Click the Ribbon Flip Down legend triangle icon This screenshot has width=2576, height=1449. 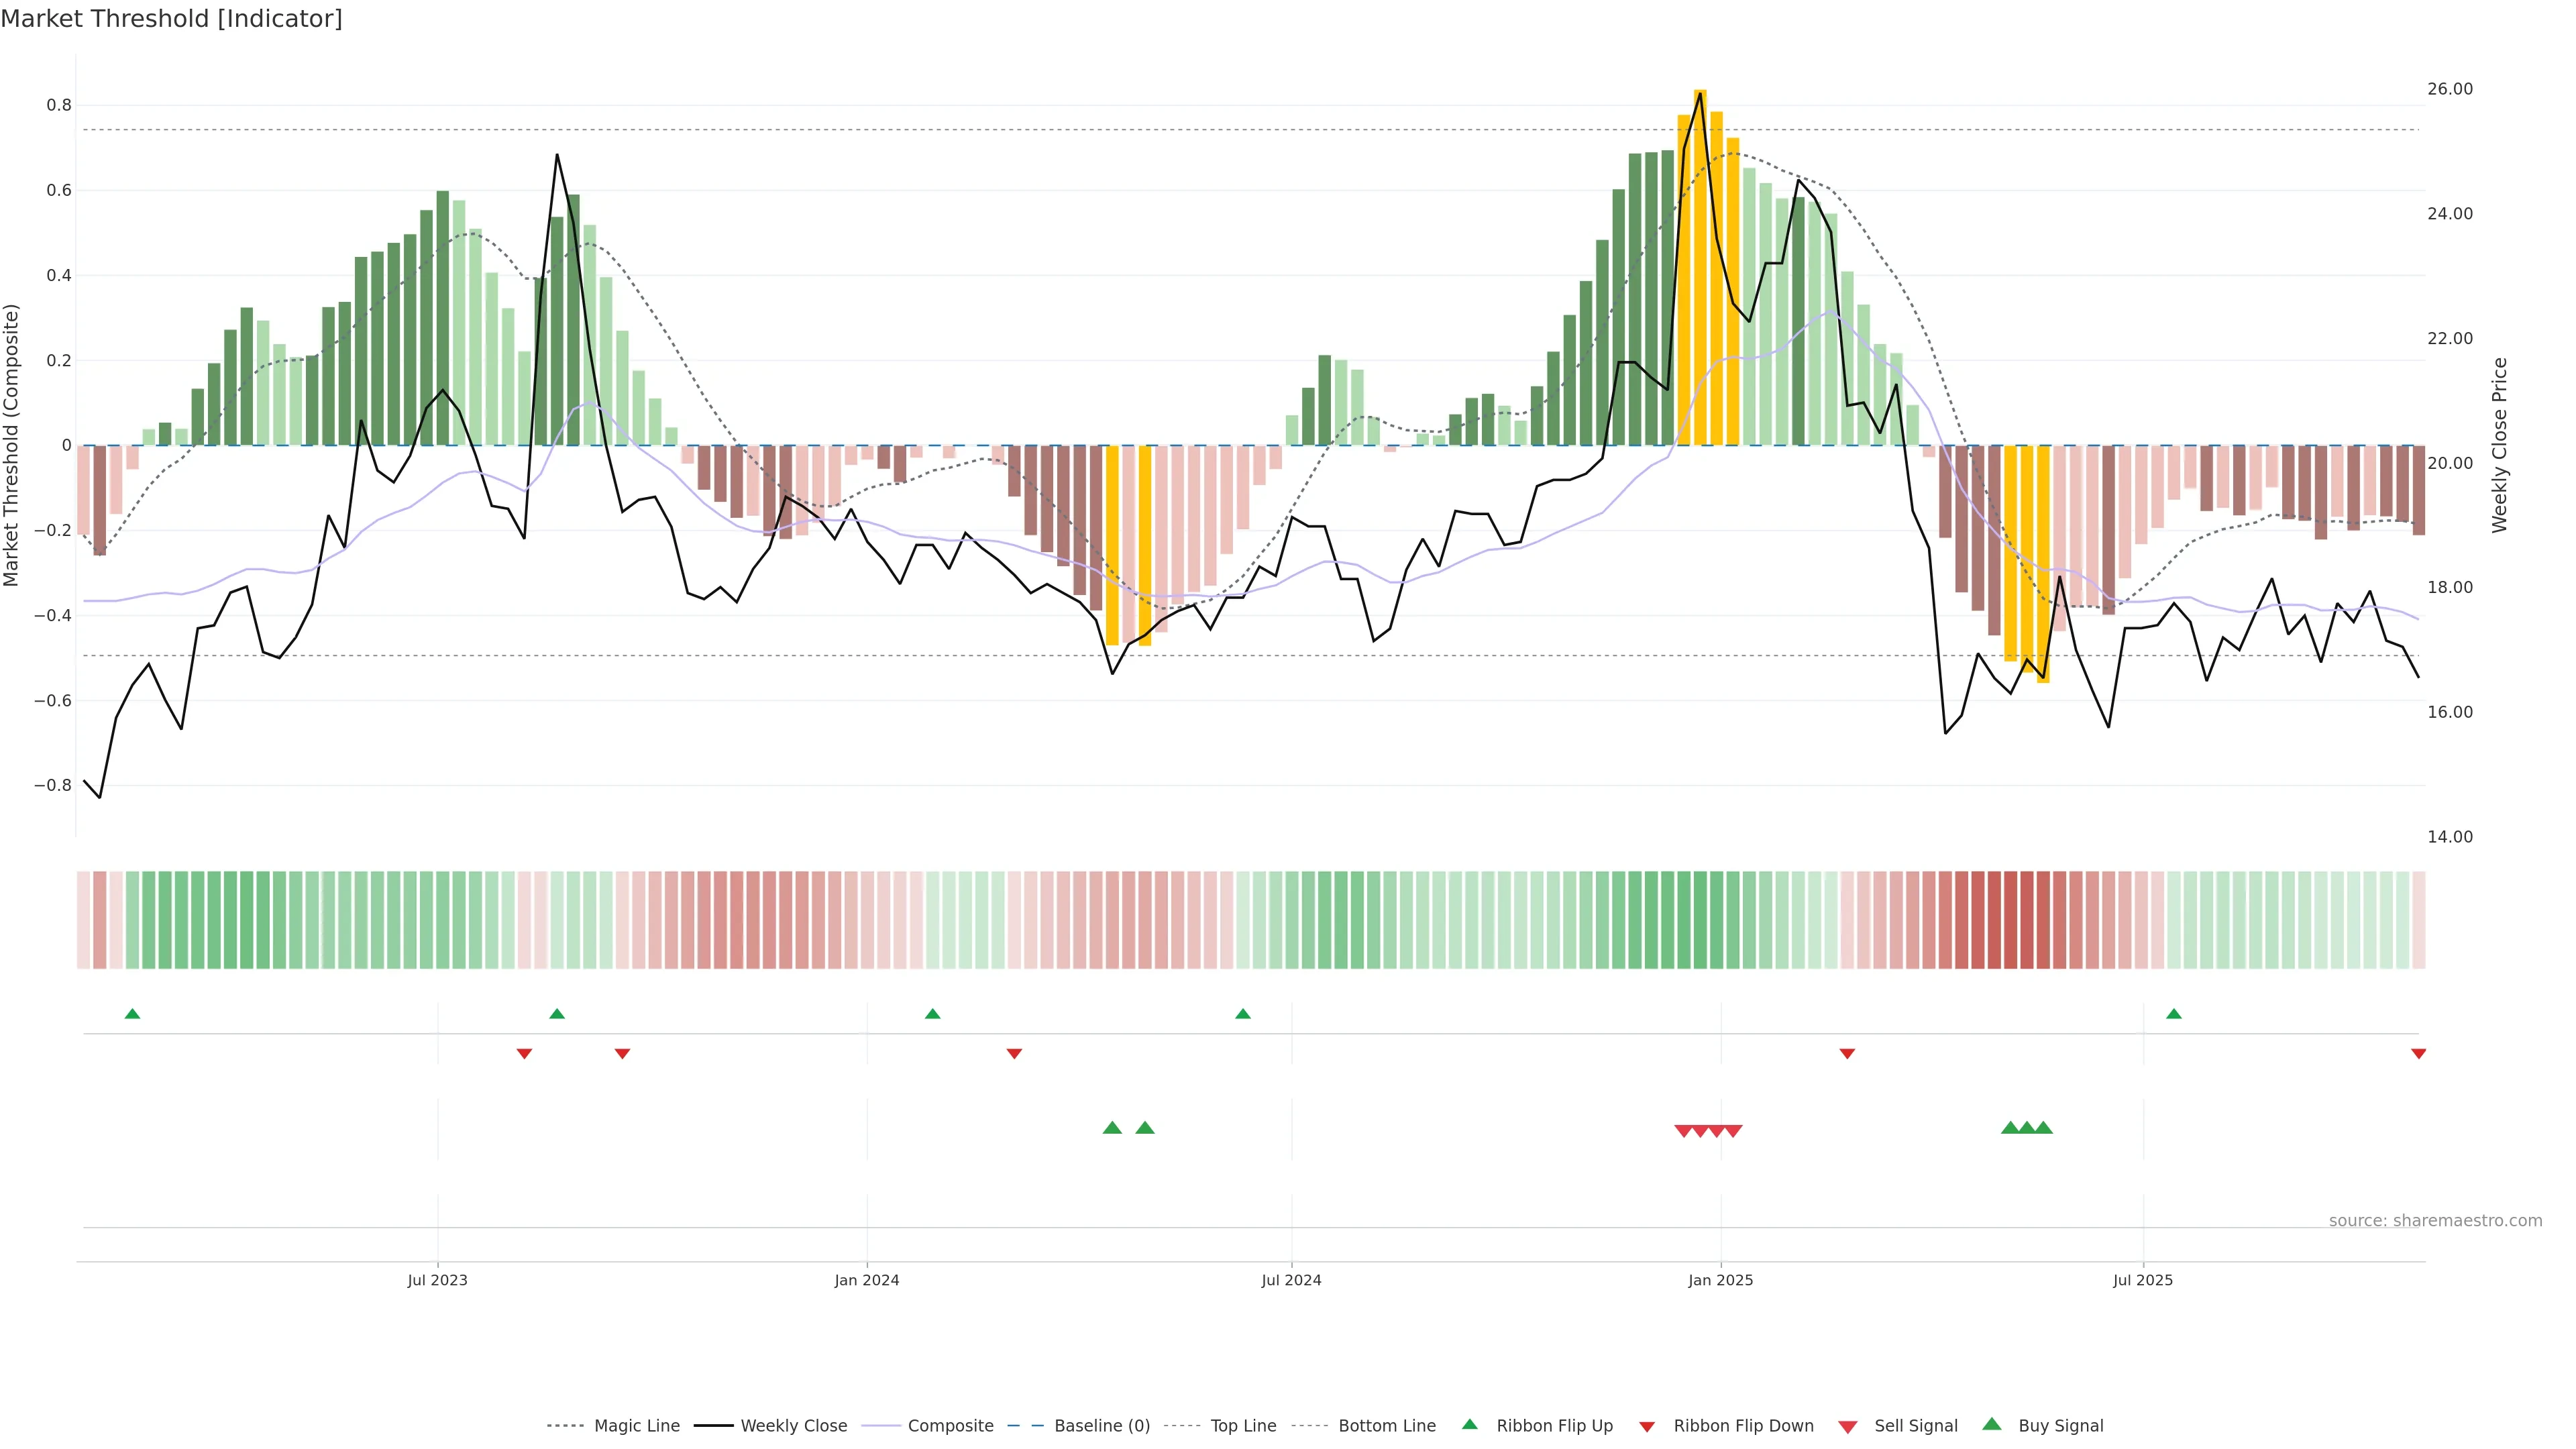[x=1647, y=1427]
